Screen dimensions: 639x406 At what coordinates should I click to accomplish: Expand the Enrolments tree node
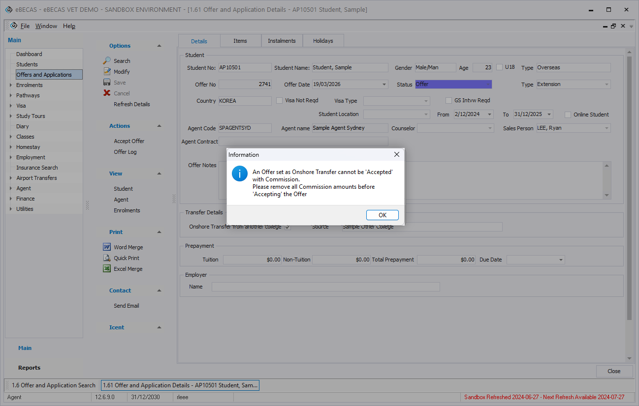[x=11, y=86]
